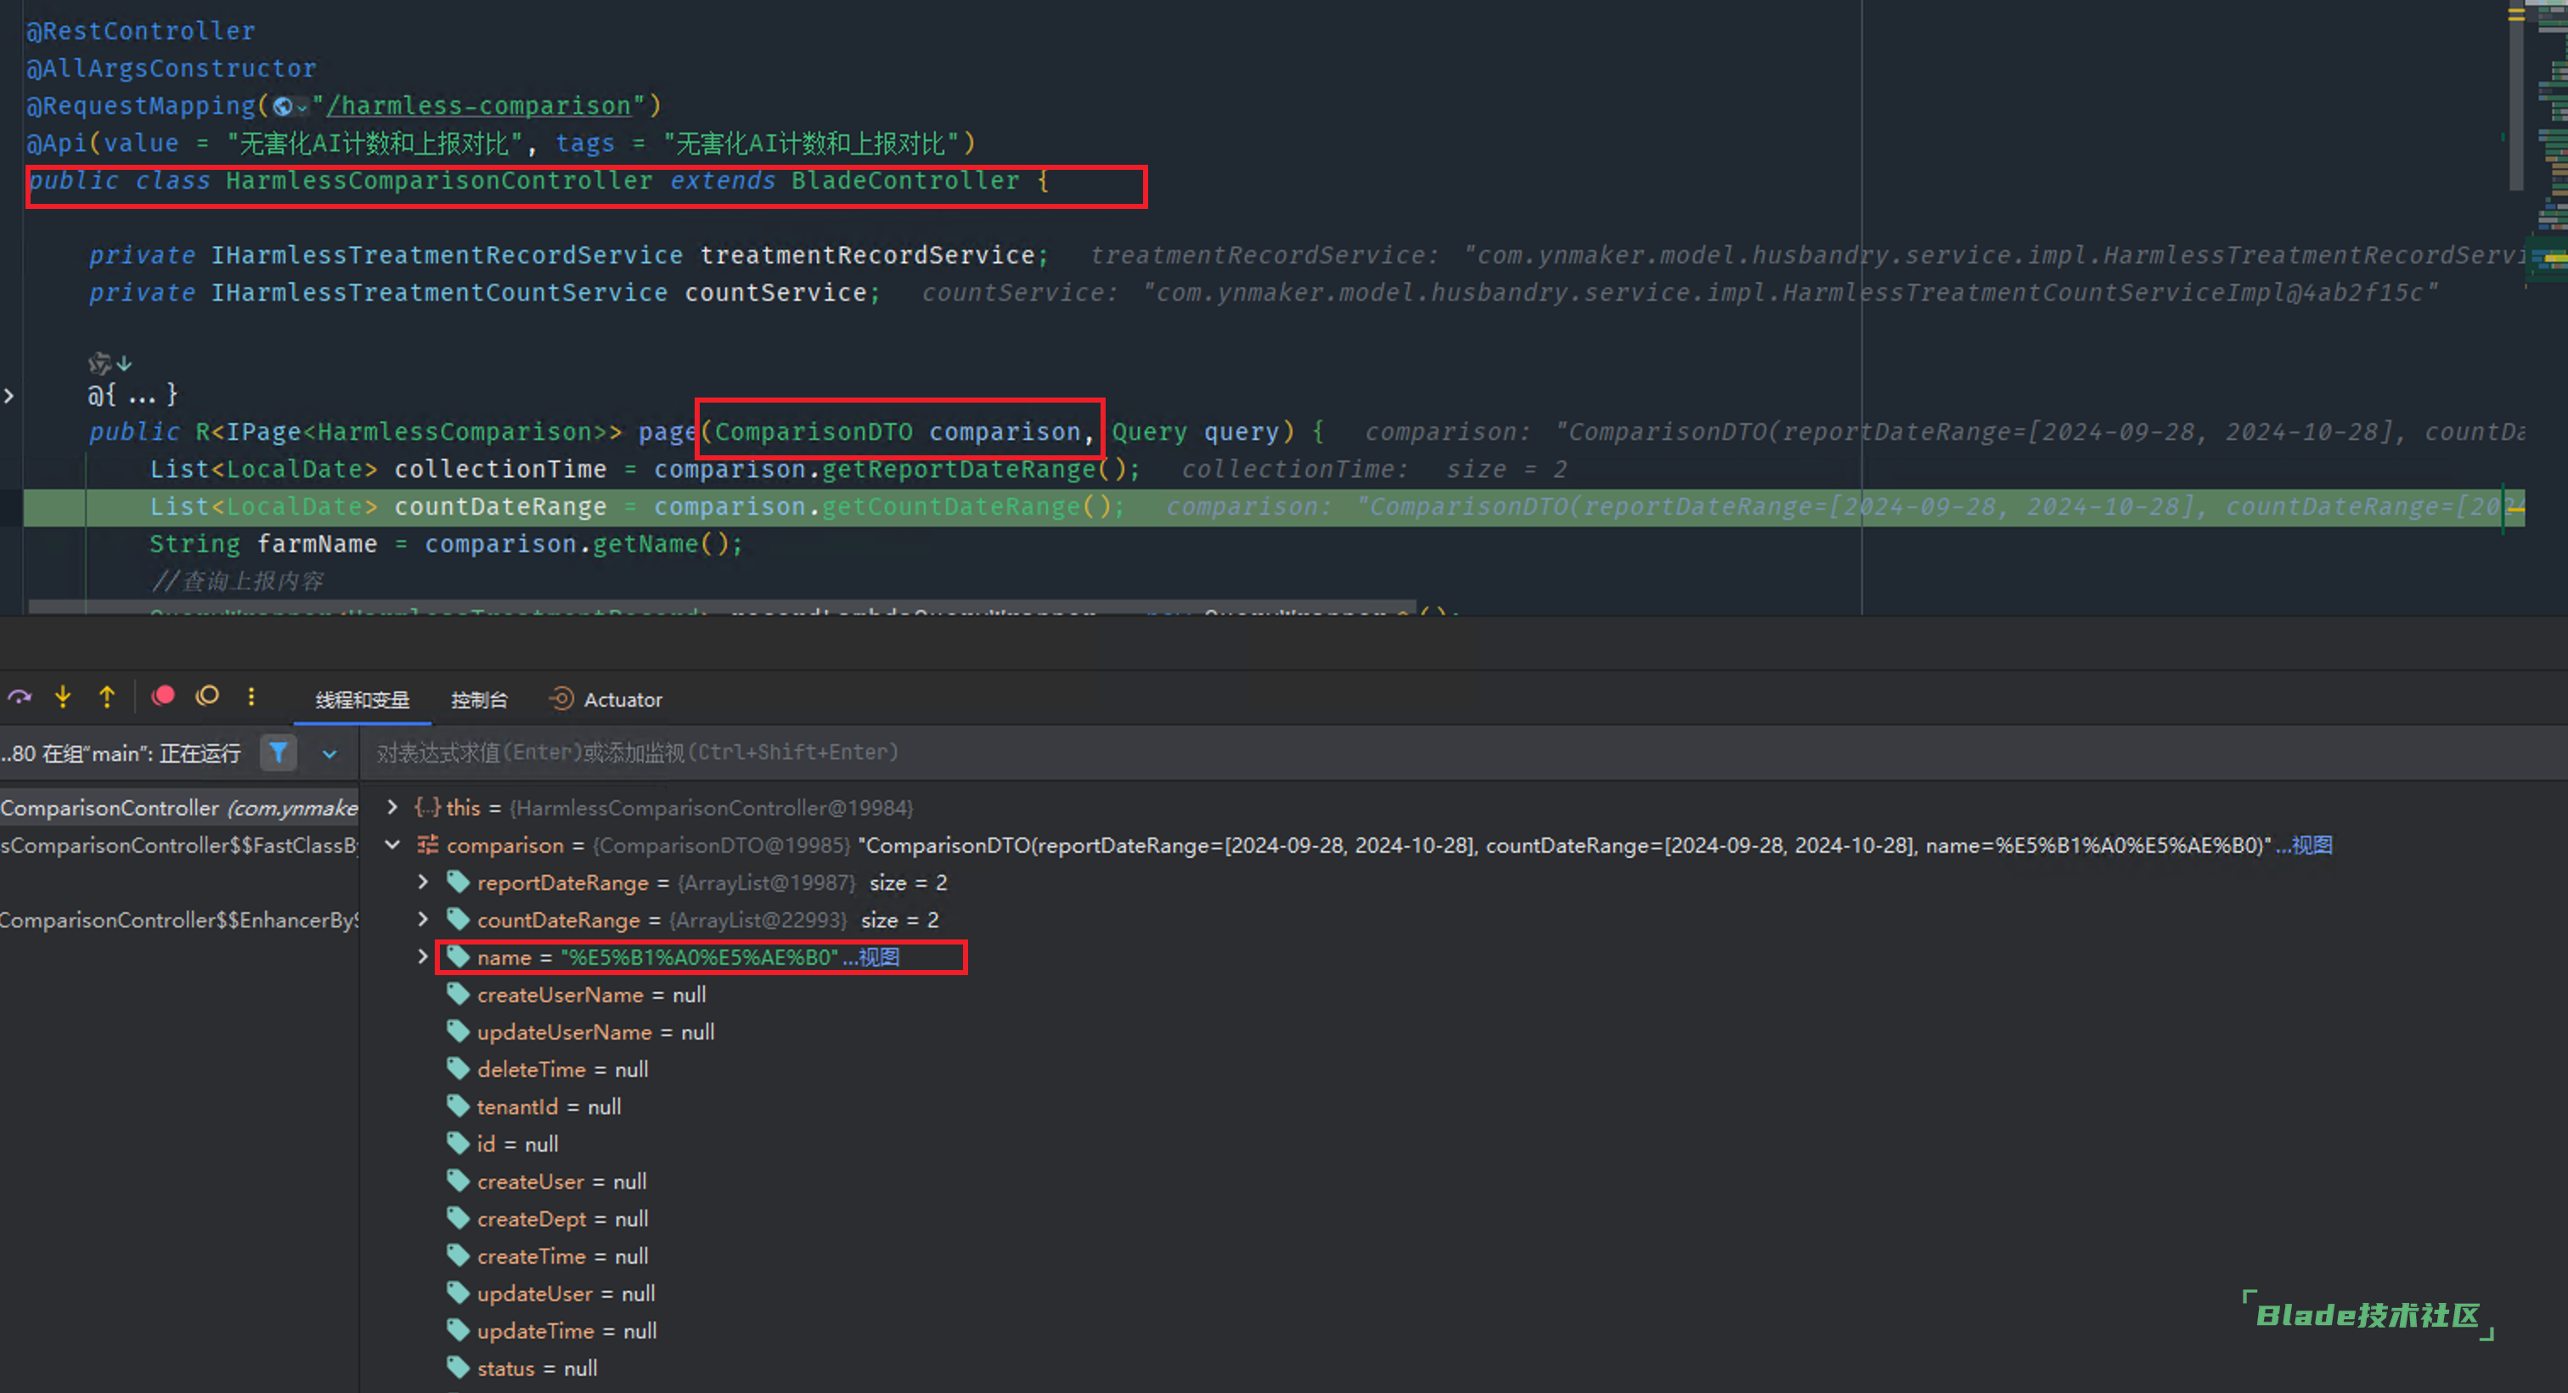Click the getCountDateRange call on highlighted line

pyautogui.click(x=951, y=506)
